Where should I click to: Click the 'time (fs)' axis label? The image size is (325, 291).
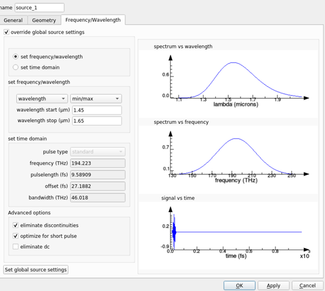coord(236,256)
